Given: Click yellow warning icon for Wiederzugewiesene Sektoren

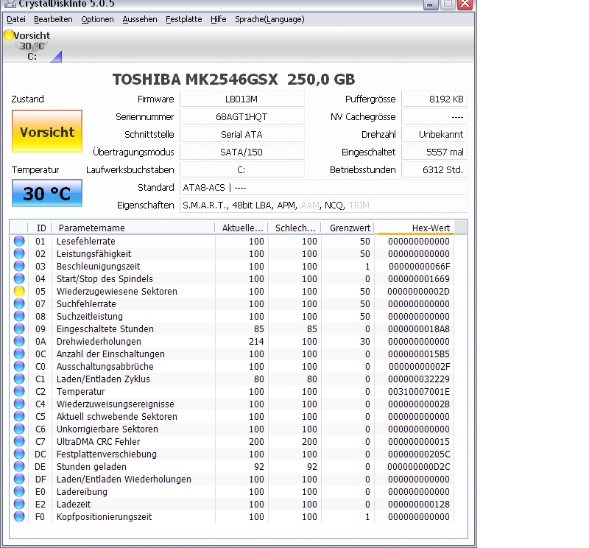Looking at the screenshot, I should [x=19, y=291].
